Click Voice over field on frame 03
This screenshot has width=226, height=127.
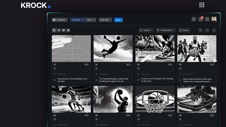155,74
